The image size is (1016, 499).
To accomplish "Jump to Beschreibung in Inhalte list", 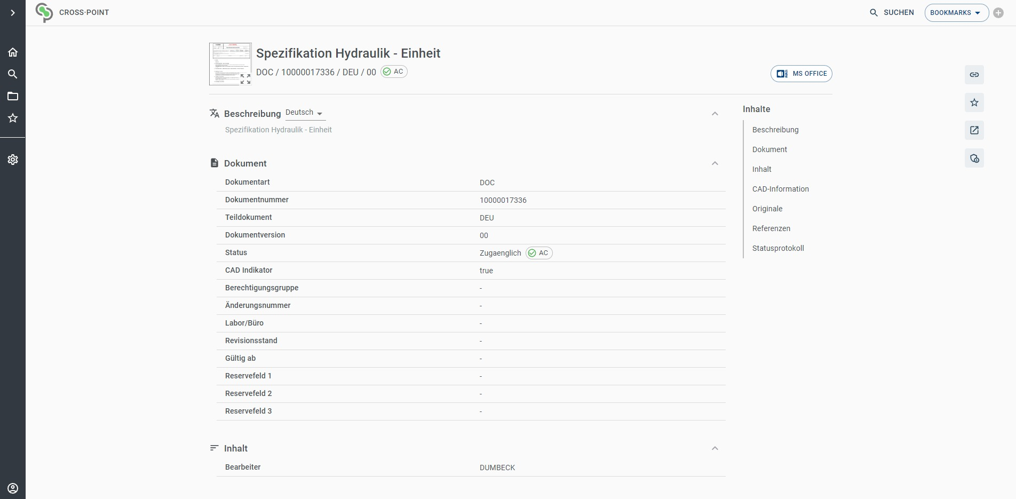I will (775, 130).
